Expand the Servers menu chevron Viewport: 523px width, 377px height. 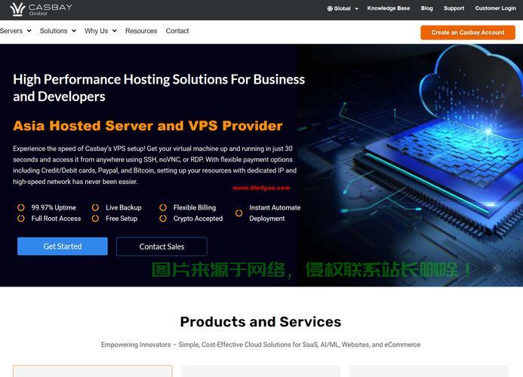click(x=29, y=31)
